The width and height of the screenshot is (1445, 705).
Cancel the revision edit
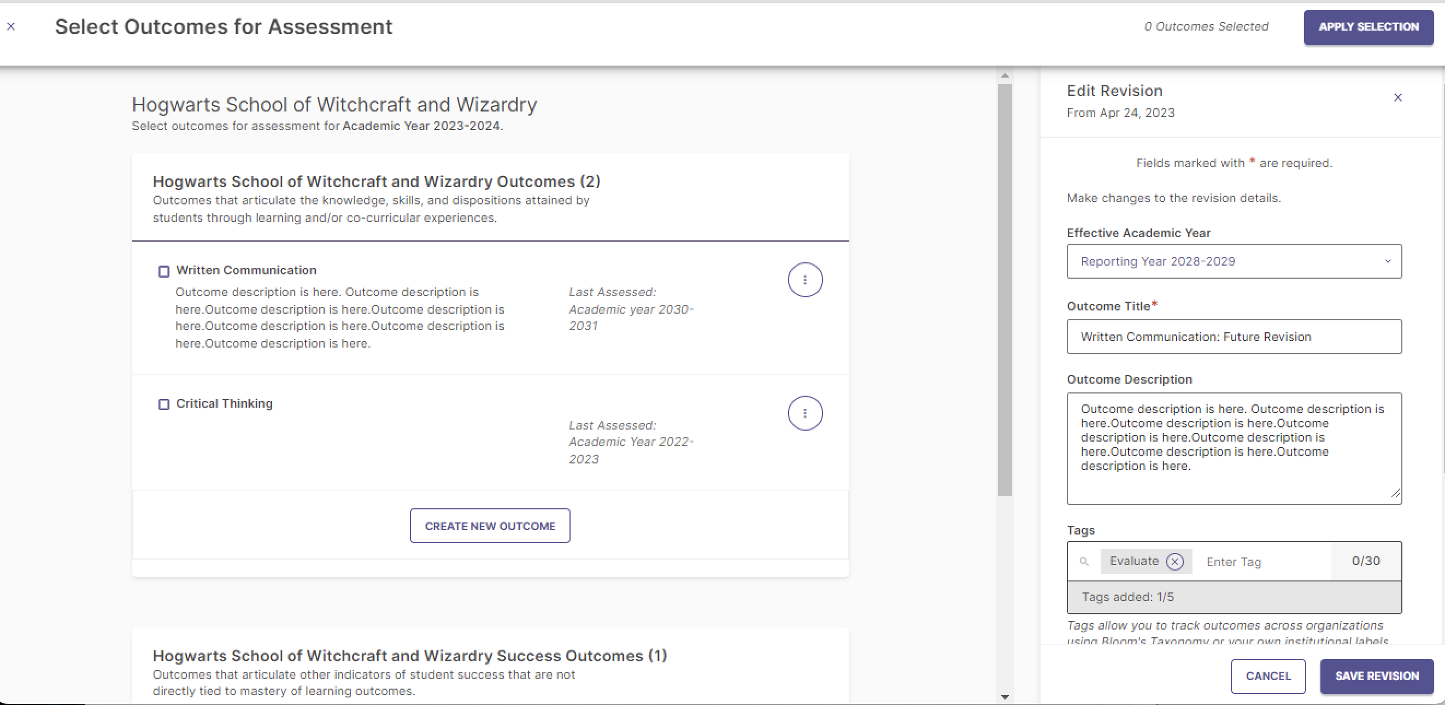[x=1268, y=677]
